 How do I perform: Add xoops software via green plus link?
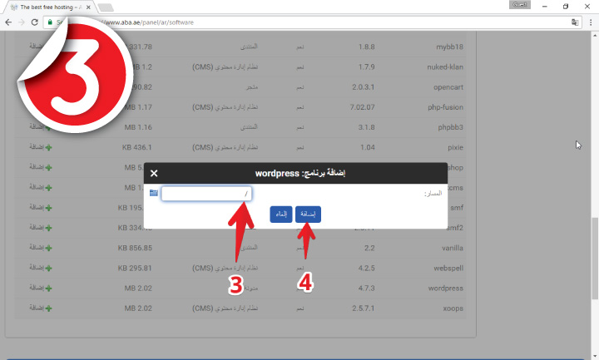tap(41, 308)
